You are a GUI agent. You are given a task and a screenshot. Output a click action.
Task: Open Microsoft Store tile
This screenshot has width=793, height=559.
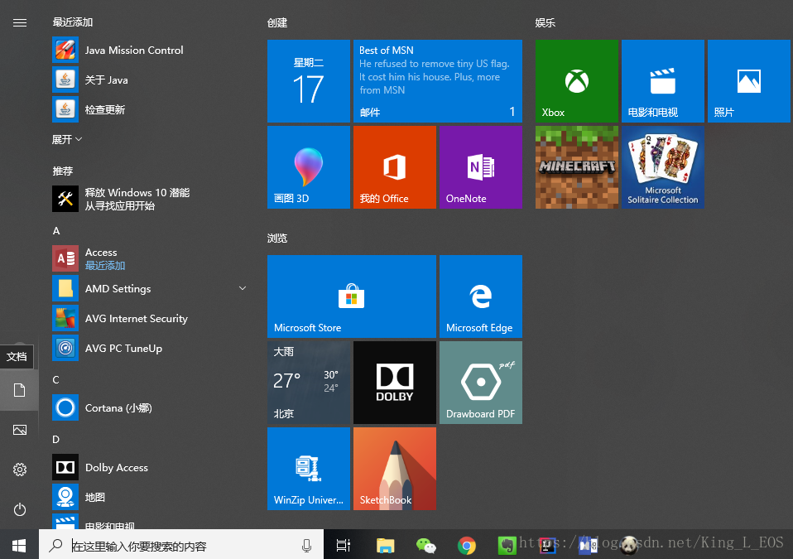[x=352, y=296]
